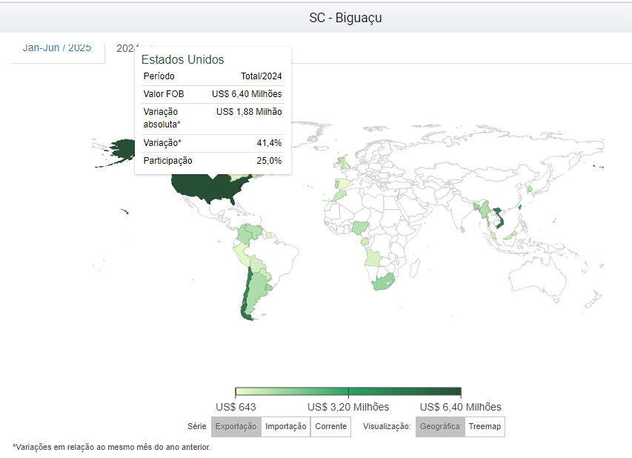This screenshot has width=632, height=458.
Task: Select South Africa on the map
Action: (382, 282)
